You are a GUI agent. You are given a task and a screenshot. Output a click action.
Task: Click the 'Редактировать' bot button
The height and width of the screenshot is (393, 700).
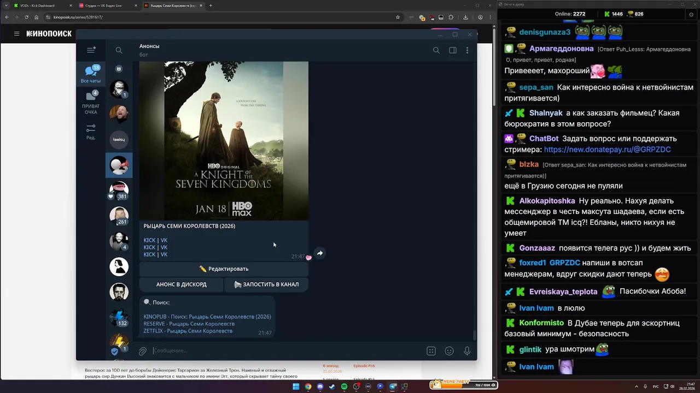tap(224, 269)
